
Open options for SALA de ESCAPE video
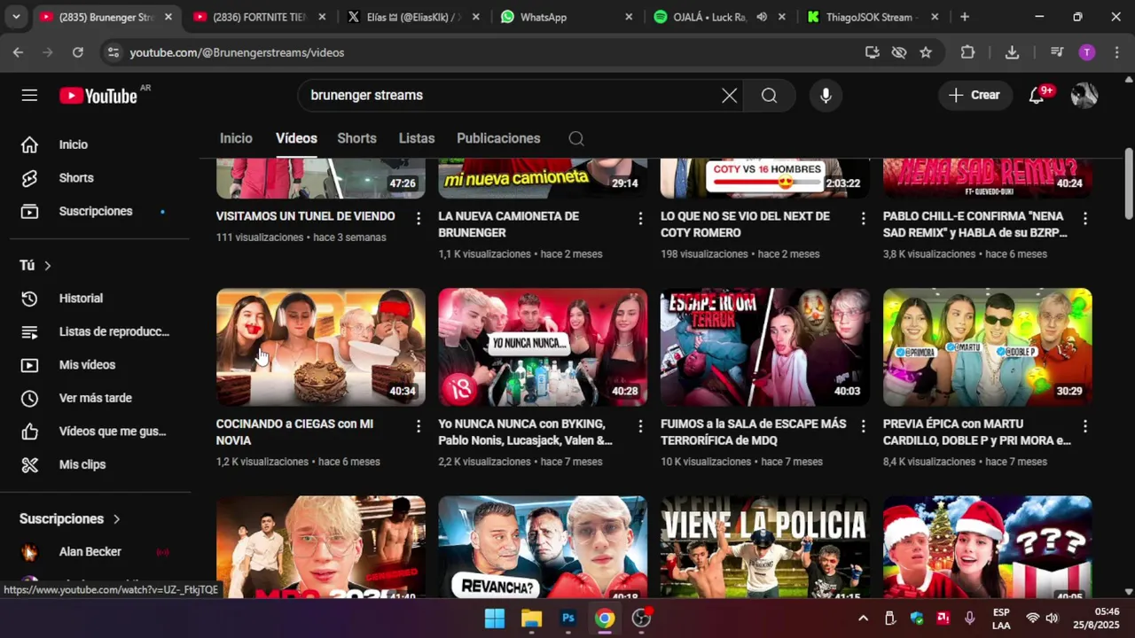[x=863, y=426]
